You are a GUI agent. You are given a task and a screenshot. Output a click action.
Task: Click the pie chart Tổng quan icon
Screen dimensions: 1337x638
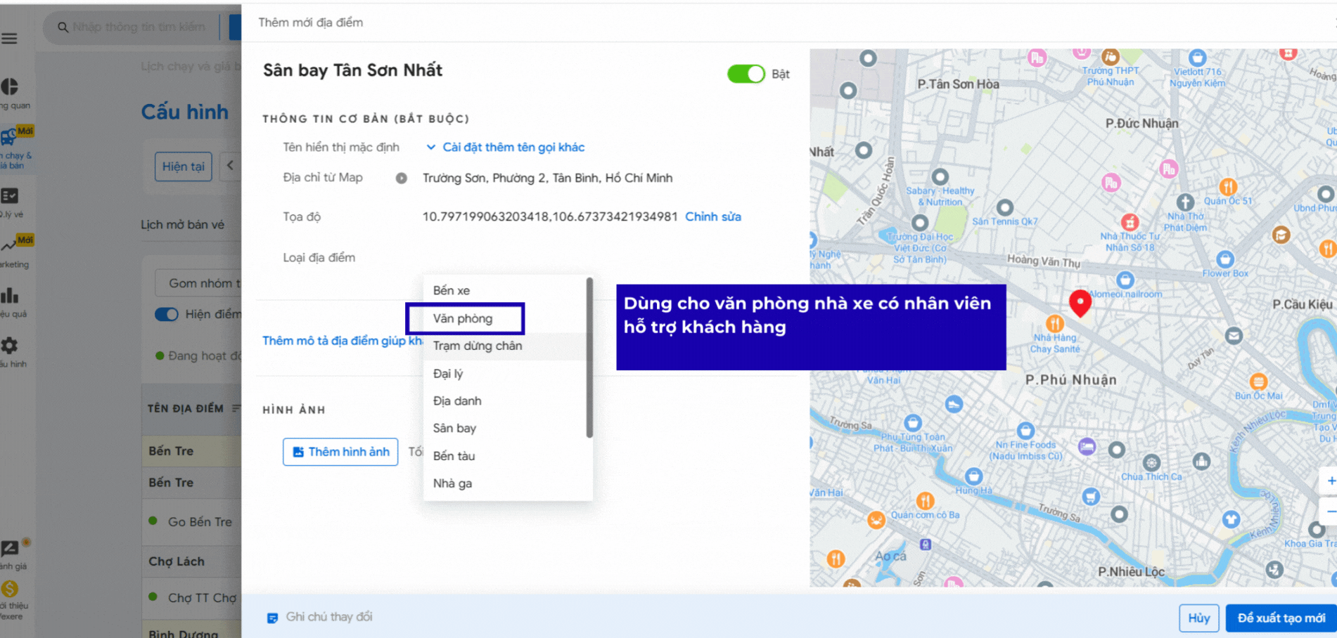(9, 87)
